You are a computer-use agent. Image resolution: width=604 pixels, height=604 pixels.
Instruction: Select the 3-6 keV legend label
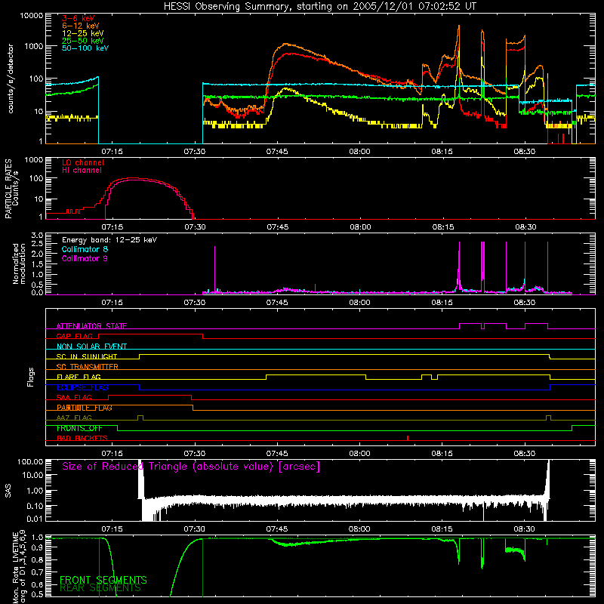pos(79,18)
